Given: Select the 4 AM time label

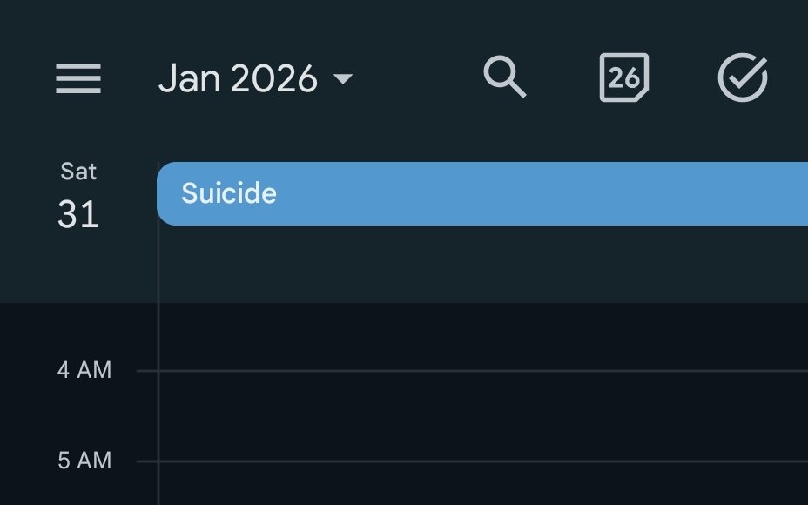Looking at the screenshot, I should point(84,370).
